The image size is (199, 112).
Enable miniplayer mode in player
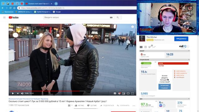click(x=124, y=93)
